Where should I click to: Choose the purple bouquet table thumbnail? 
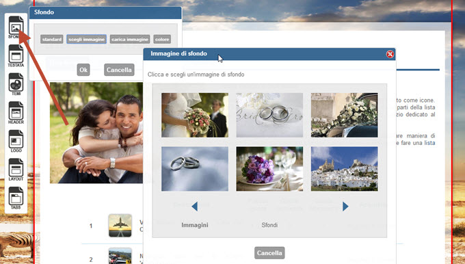click(x=269, y=169)
